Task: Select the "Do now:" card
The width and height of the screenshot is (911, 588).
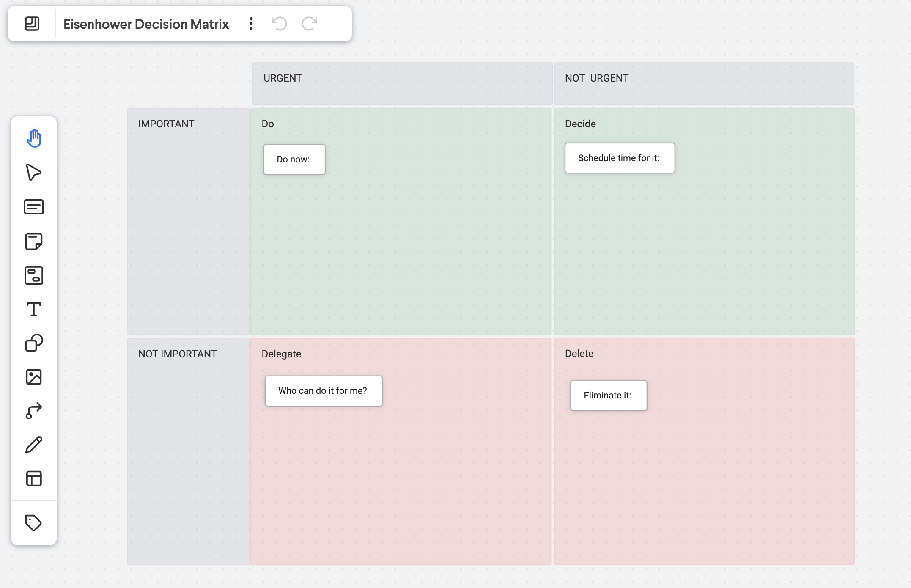Action: click(x=294, y=159)
